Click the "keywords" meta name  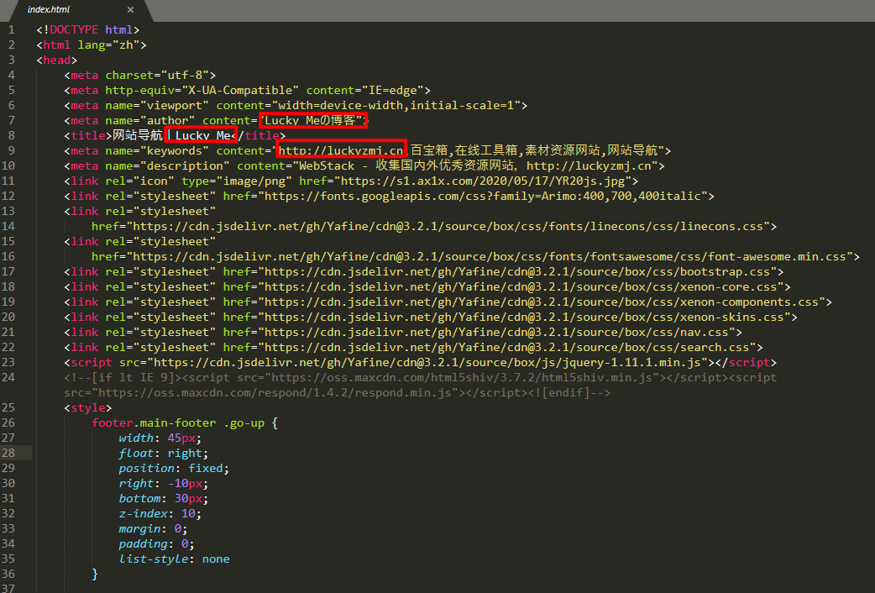click(x=174, y=150)
